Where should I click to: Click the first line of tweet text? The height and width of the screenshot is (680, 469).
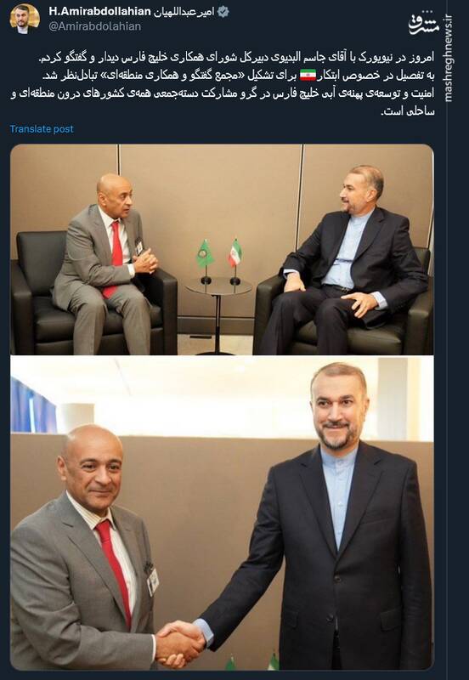click(236, 56)
